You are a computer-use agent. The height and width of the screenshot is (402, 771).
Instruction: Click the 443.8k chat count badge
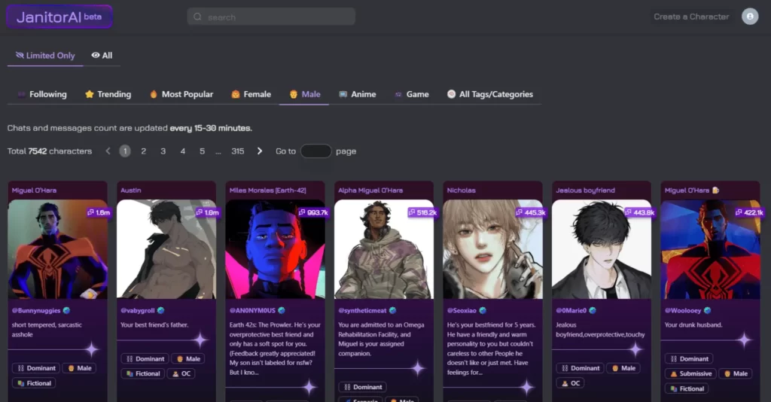(x=640, y=212)
